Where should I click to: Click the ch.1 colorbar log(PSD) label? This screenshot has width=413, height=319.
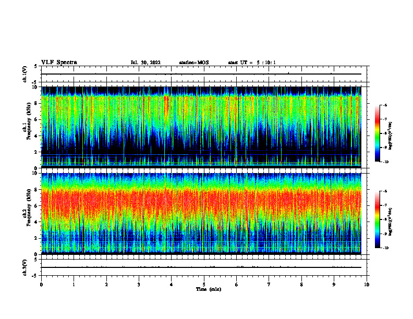tap(391, 136)
